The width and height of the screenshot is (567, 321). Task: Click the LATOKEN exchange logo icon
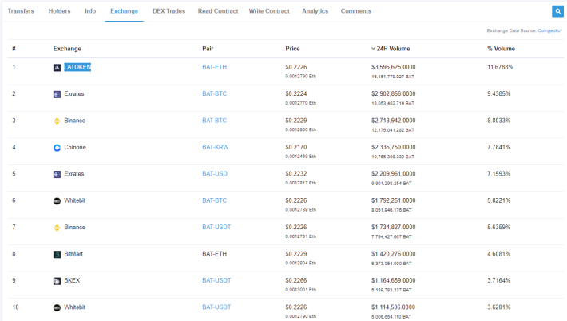point(57,68)
